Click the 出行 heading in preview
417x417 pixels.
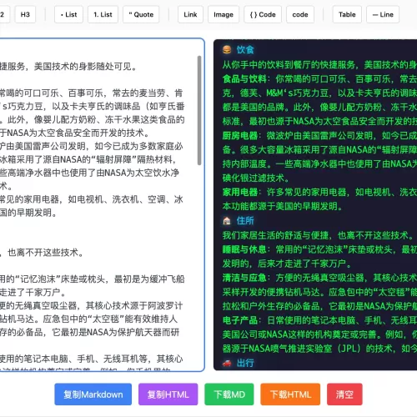245,363
